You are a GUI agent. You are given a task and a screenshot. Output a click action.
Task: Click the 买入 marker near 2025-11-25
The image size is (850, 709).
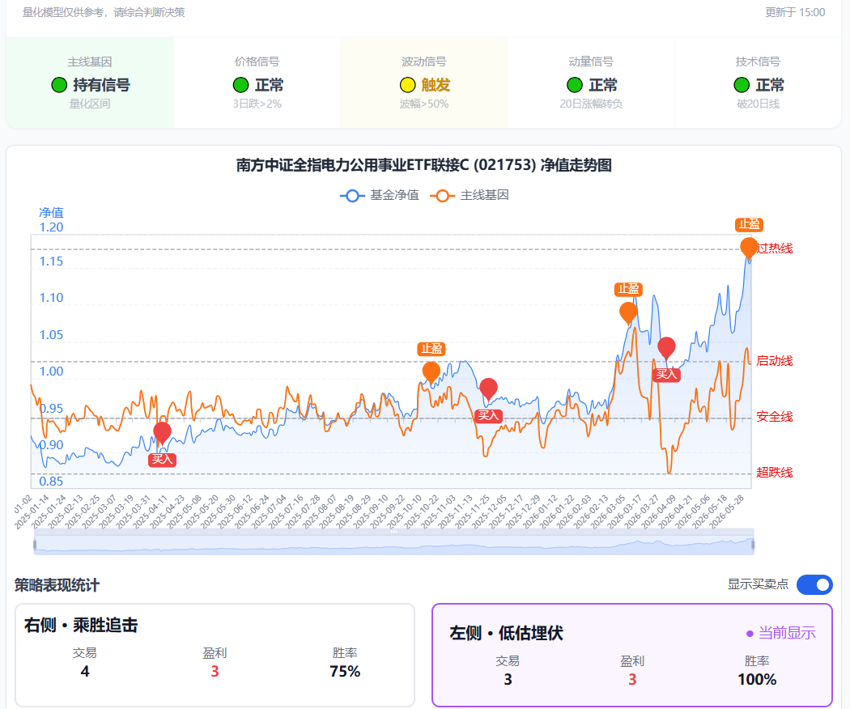488,389
